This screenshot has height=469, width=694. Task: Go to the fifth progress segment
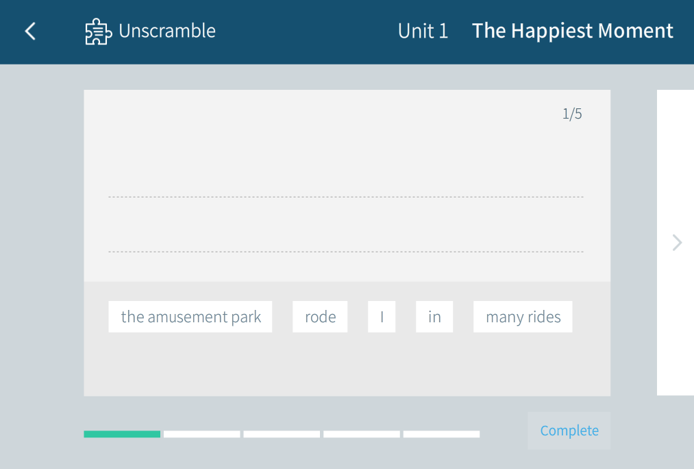[x=441, y=434]
